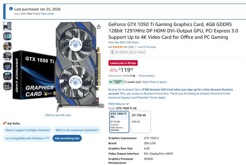Select the third product thumbnail
The image size is (246, 165).
pyautogui.click(x=7, y=46)
